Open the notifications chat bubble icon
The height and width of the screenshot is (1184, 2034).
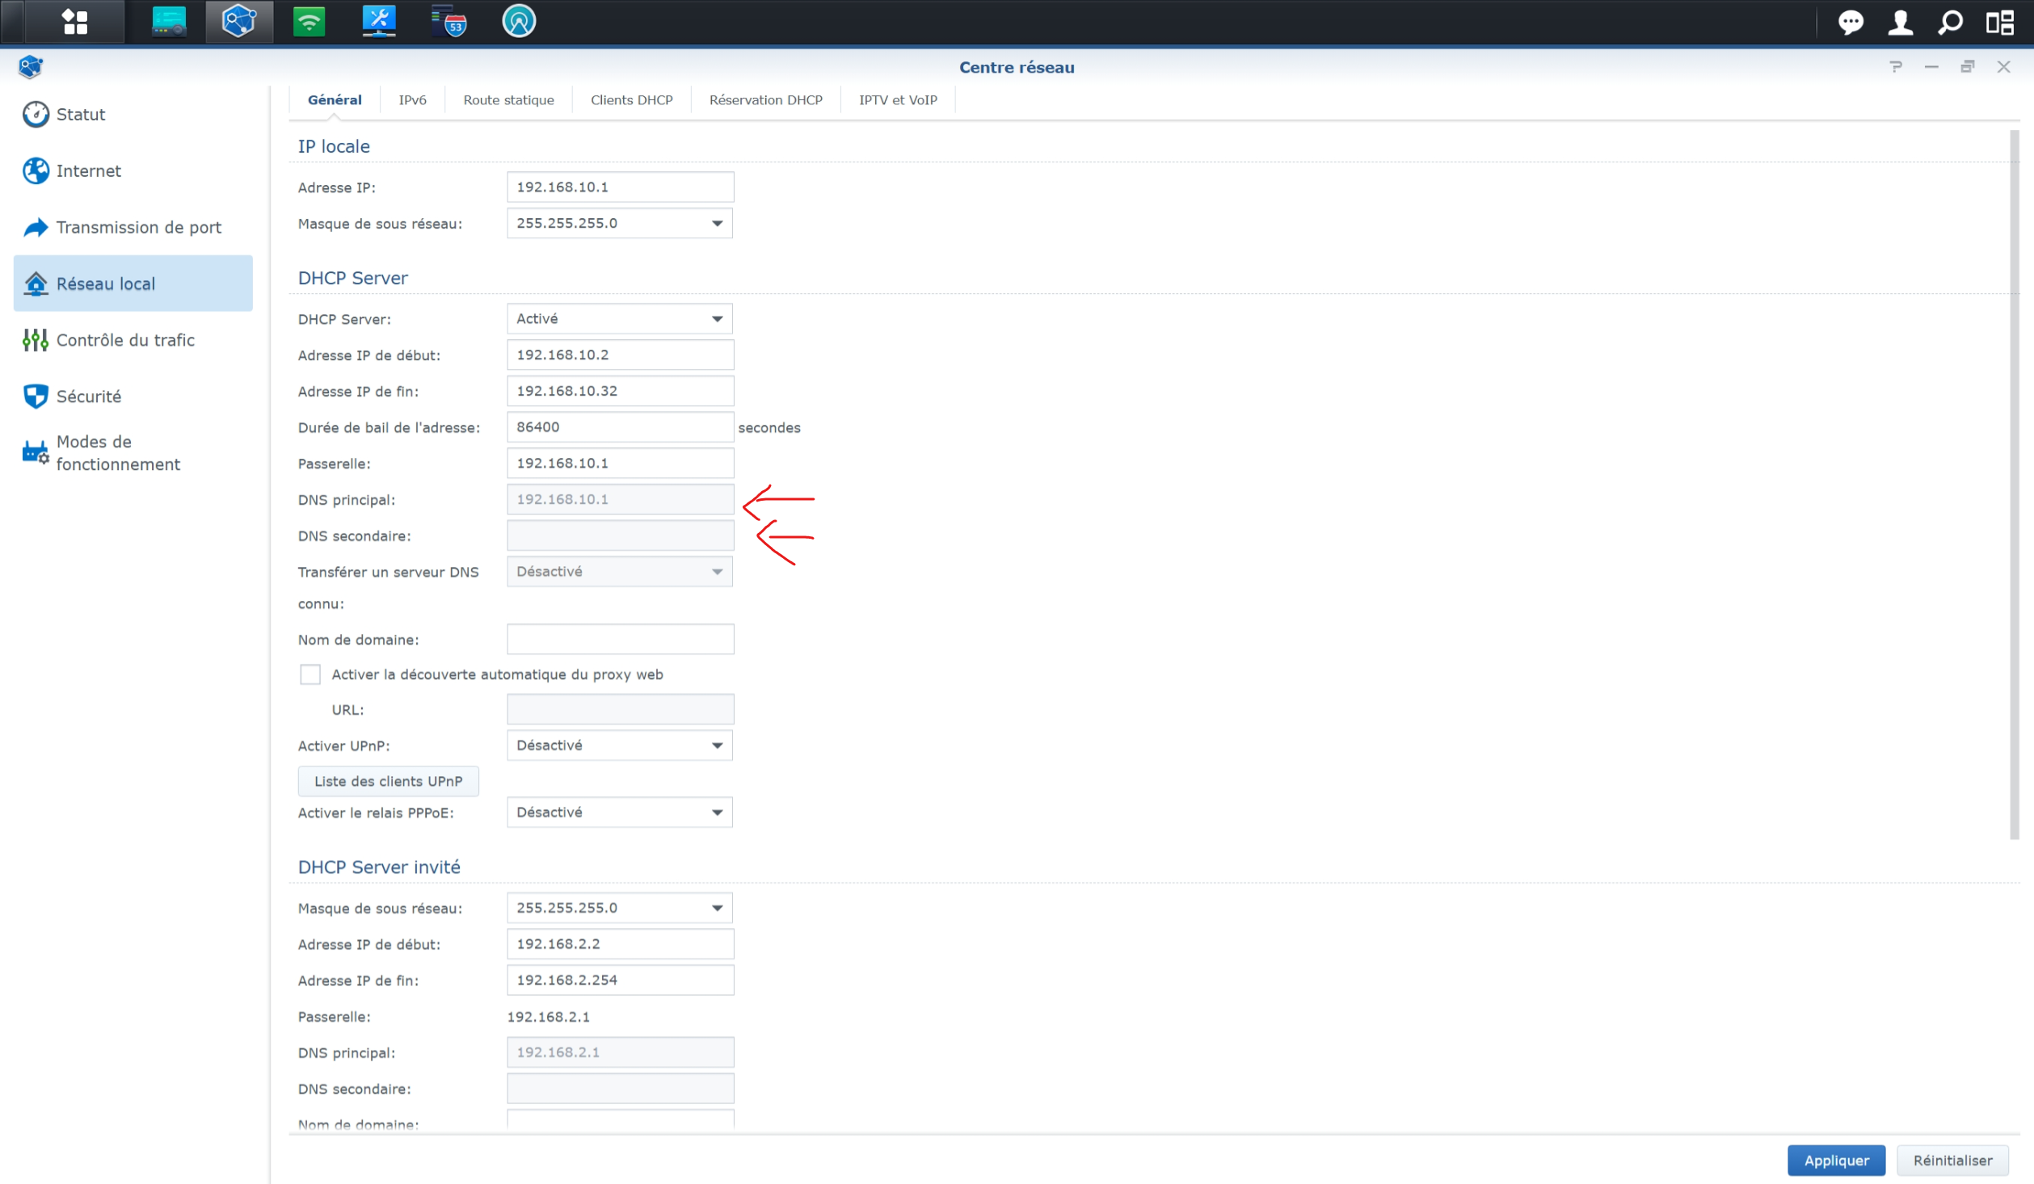tap(1850, 22)
